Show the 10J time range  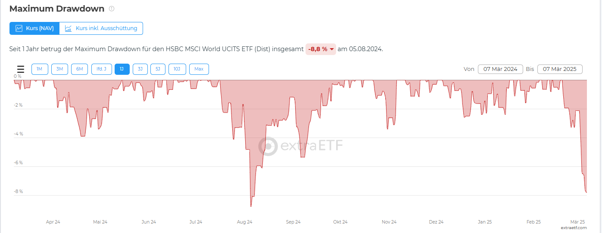coord(177,69)
